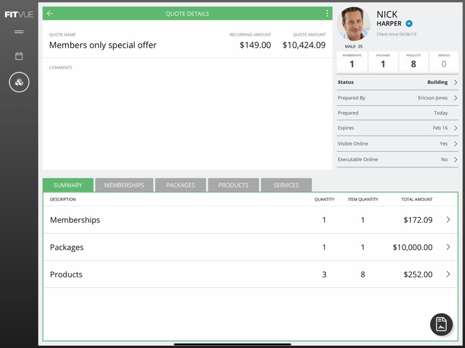Open the calendar icon in the sidebar

(x=19, y=56)
